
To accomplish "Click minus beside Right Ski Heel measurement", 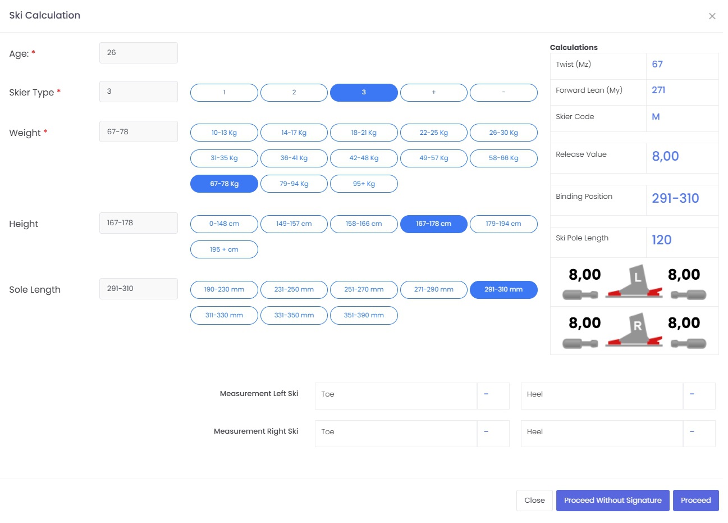I will [x=692, y=433].
